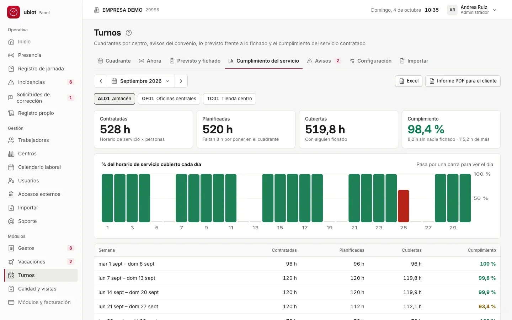This screenshot has height=320, width=512.
Task: Switch to the Cuadrante tab
Action: pos(114,61)
